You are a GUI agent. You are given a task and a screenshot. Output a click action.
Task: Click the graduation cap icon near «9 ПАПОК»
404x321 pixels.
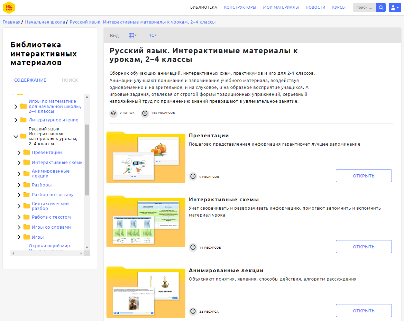pyautogui.click(x=113, y=113)
